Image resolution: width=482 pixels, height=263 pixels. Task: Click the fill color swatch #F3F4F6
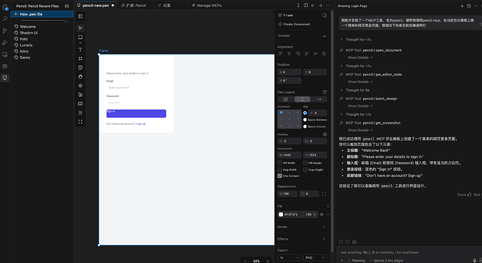281,214
